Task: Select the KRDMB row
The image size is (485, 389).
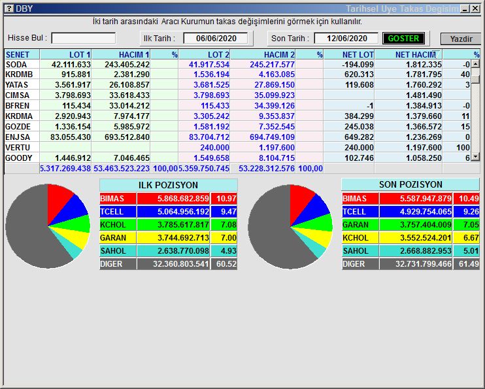Action: [x=237, y=75]
